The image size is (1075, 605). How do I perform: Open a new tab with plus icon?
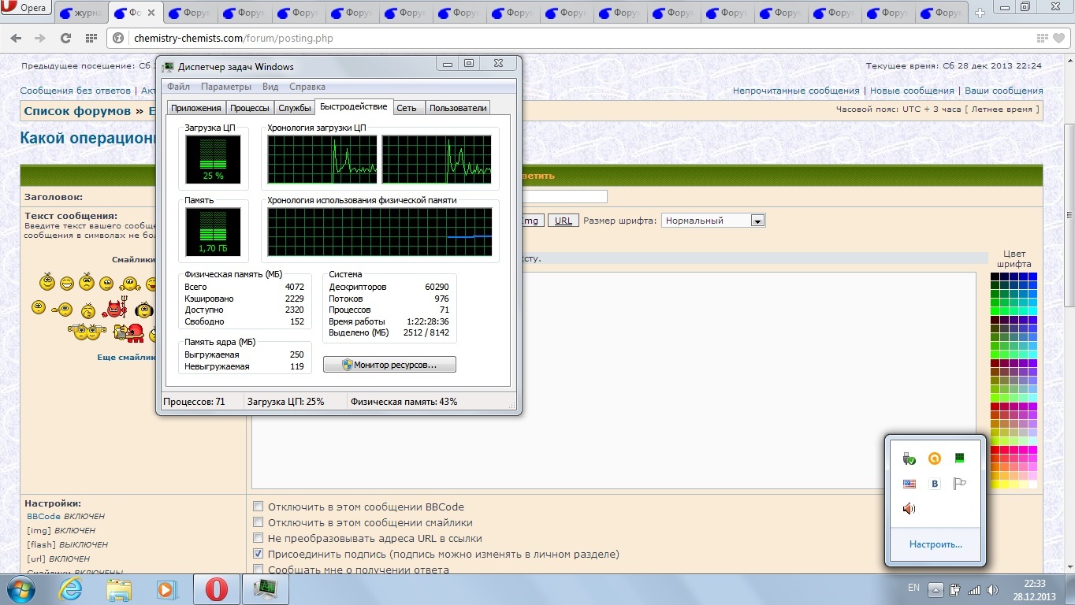[980, 13]
